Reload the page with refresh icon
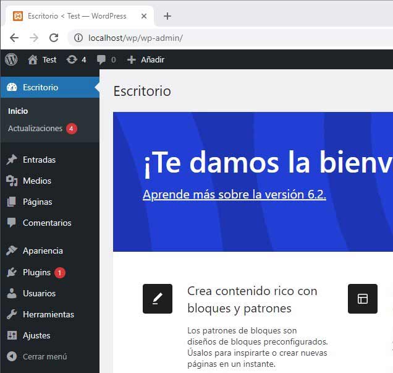 54,38
